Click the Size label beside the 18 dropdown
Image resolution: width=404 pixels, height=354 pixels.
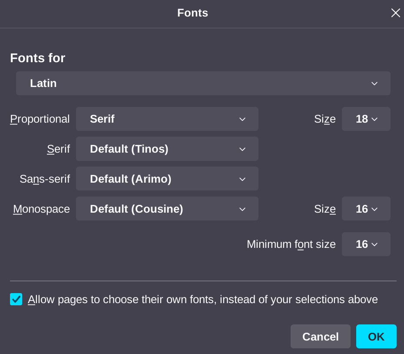tap(325, 119)
